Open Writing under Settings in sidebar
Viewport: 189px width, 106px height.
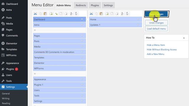coord(6,98)
